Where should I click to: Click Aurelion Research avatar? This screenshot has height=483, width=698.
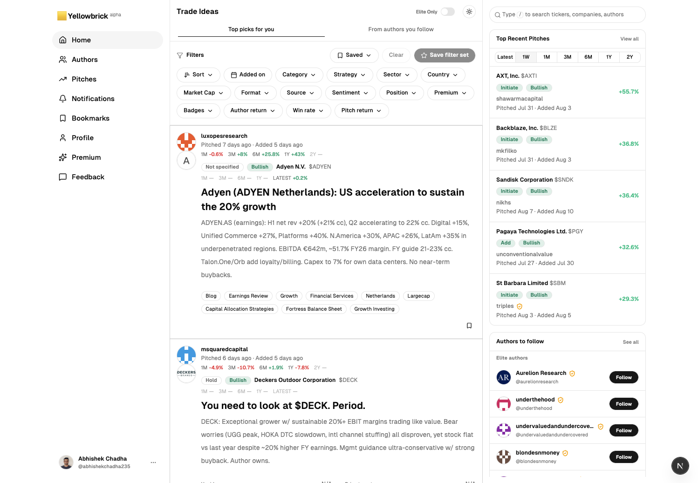click(504, 377)
